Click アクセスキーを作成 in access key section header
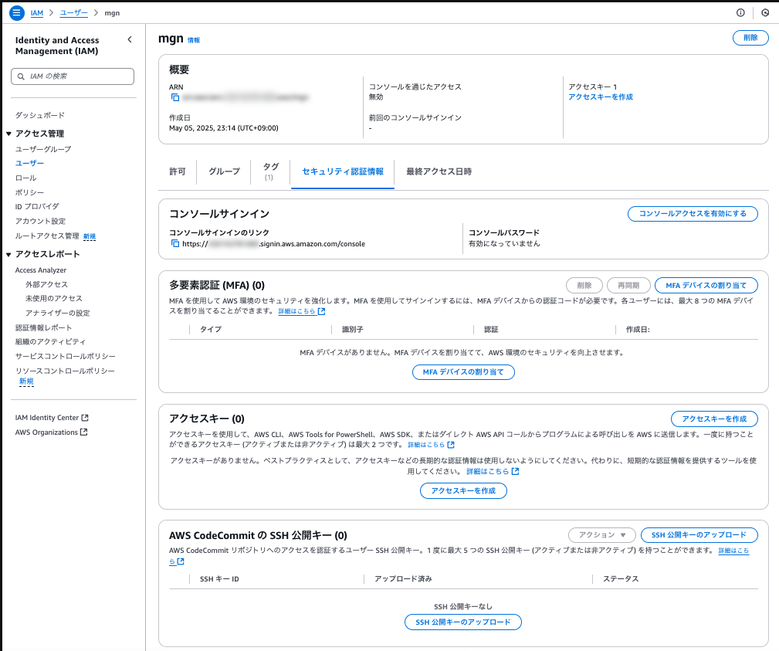The width and height of the screenshot is (779, 651). pyautogui.click(x=714, y=419)
